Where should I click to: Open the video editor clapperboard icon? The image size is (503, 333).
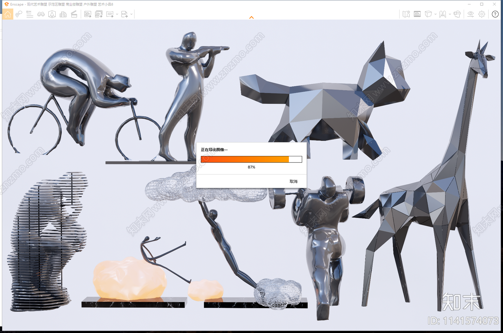tap(74, 14)
